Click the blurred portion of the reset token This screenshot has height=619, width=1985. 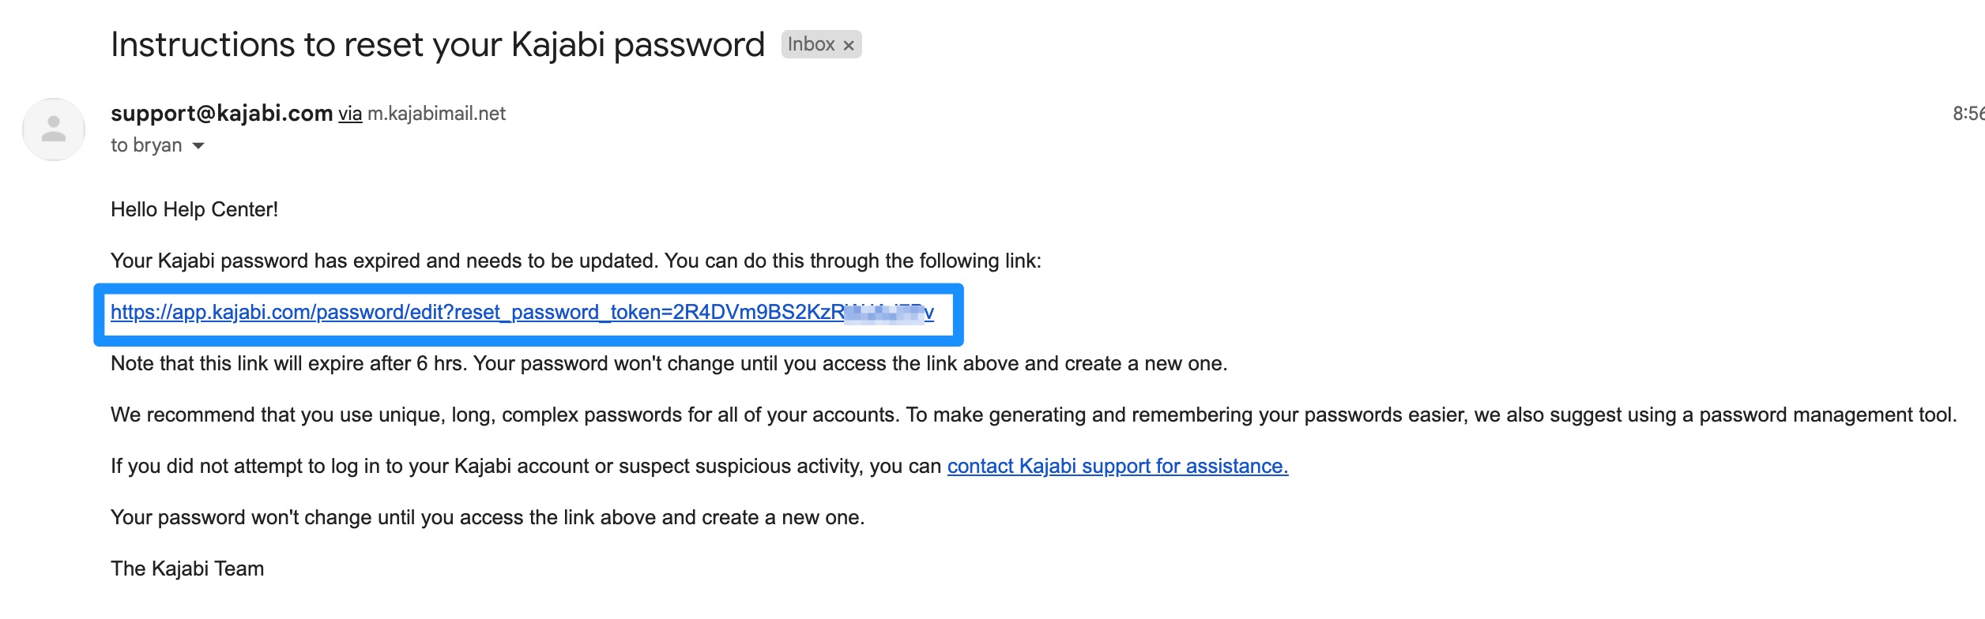pos(883,313)
